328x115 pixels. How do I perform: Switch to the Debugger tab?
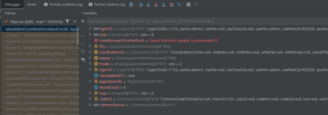[x=12, y=4]
